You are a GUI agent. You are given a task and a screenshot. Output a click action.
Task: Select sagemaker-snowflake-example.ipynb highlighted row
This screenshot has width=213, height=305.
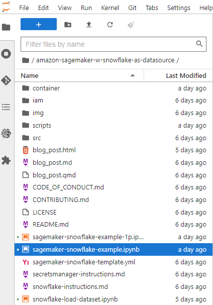coord(114,249)
